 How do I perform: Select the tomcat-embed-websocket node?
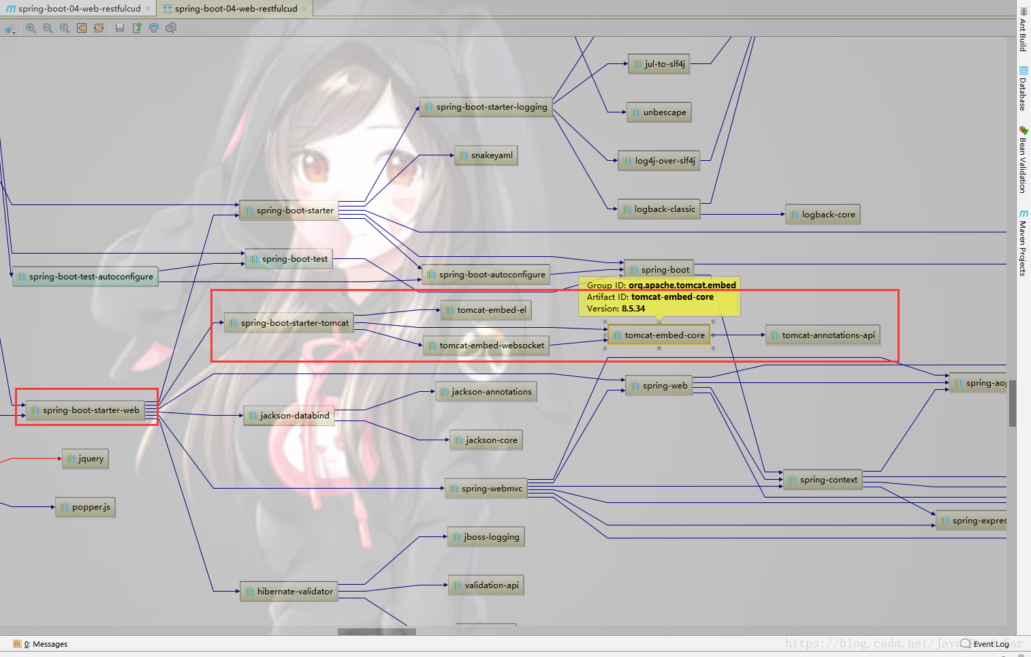(486, 346)
